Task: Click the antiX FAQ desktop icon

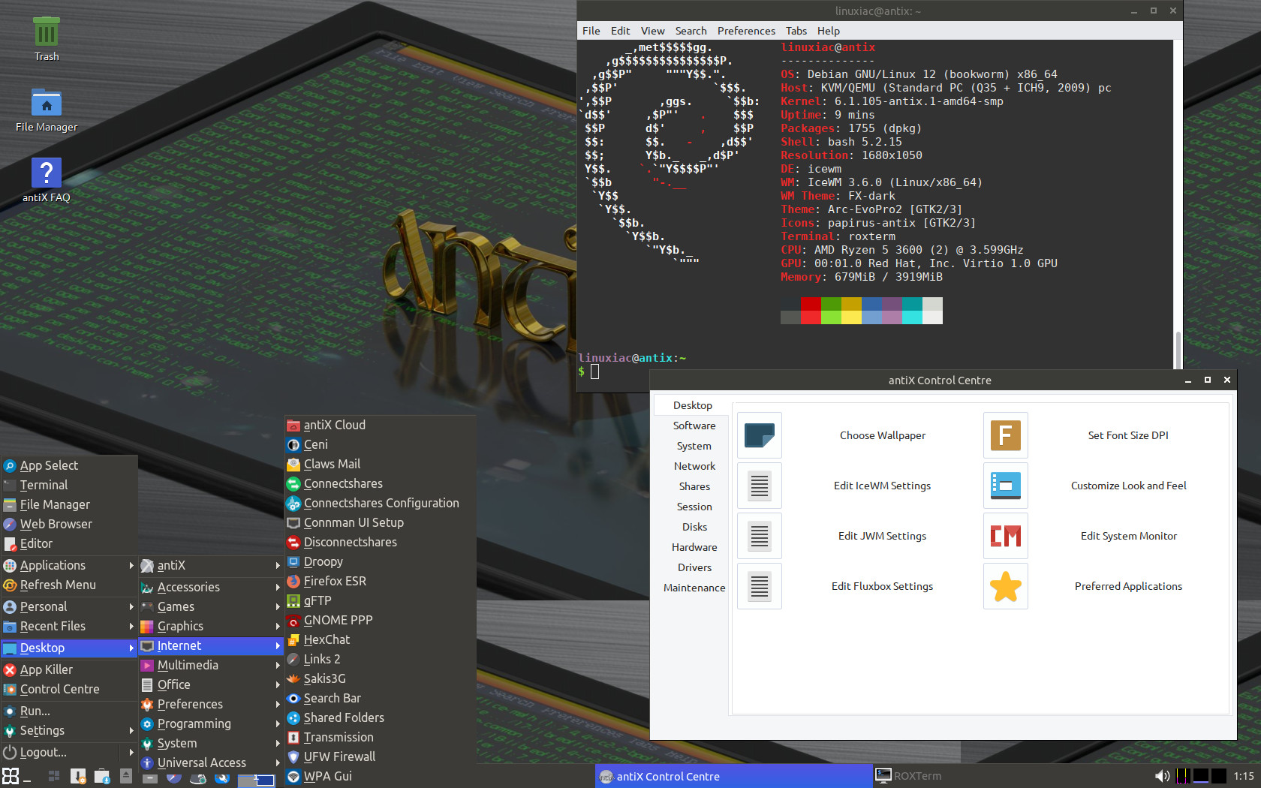Action: pos(47,180)
